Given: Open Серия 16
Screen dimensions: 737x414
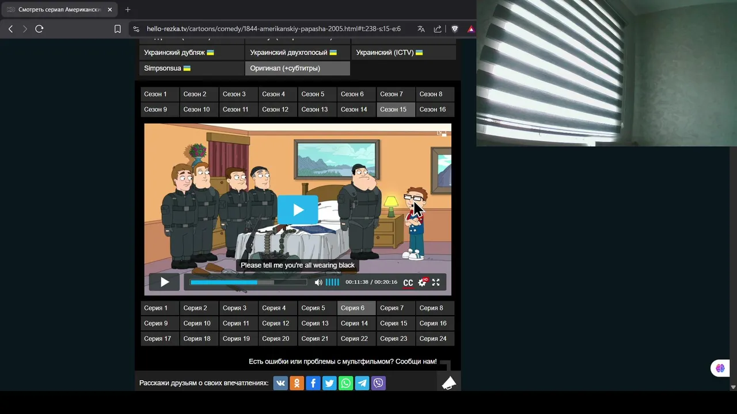Looking at the screenshot, I should (435, 323).
